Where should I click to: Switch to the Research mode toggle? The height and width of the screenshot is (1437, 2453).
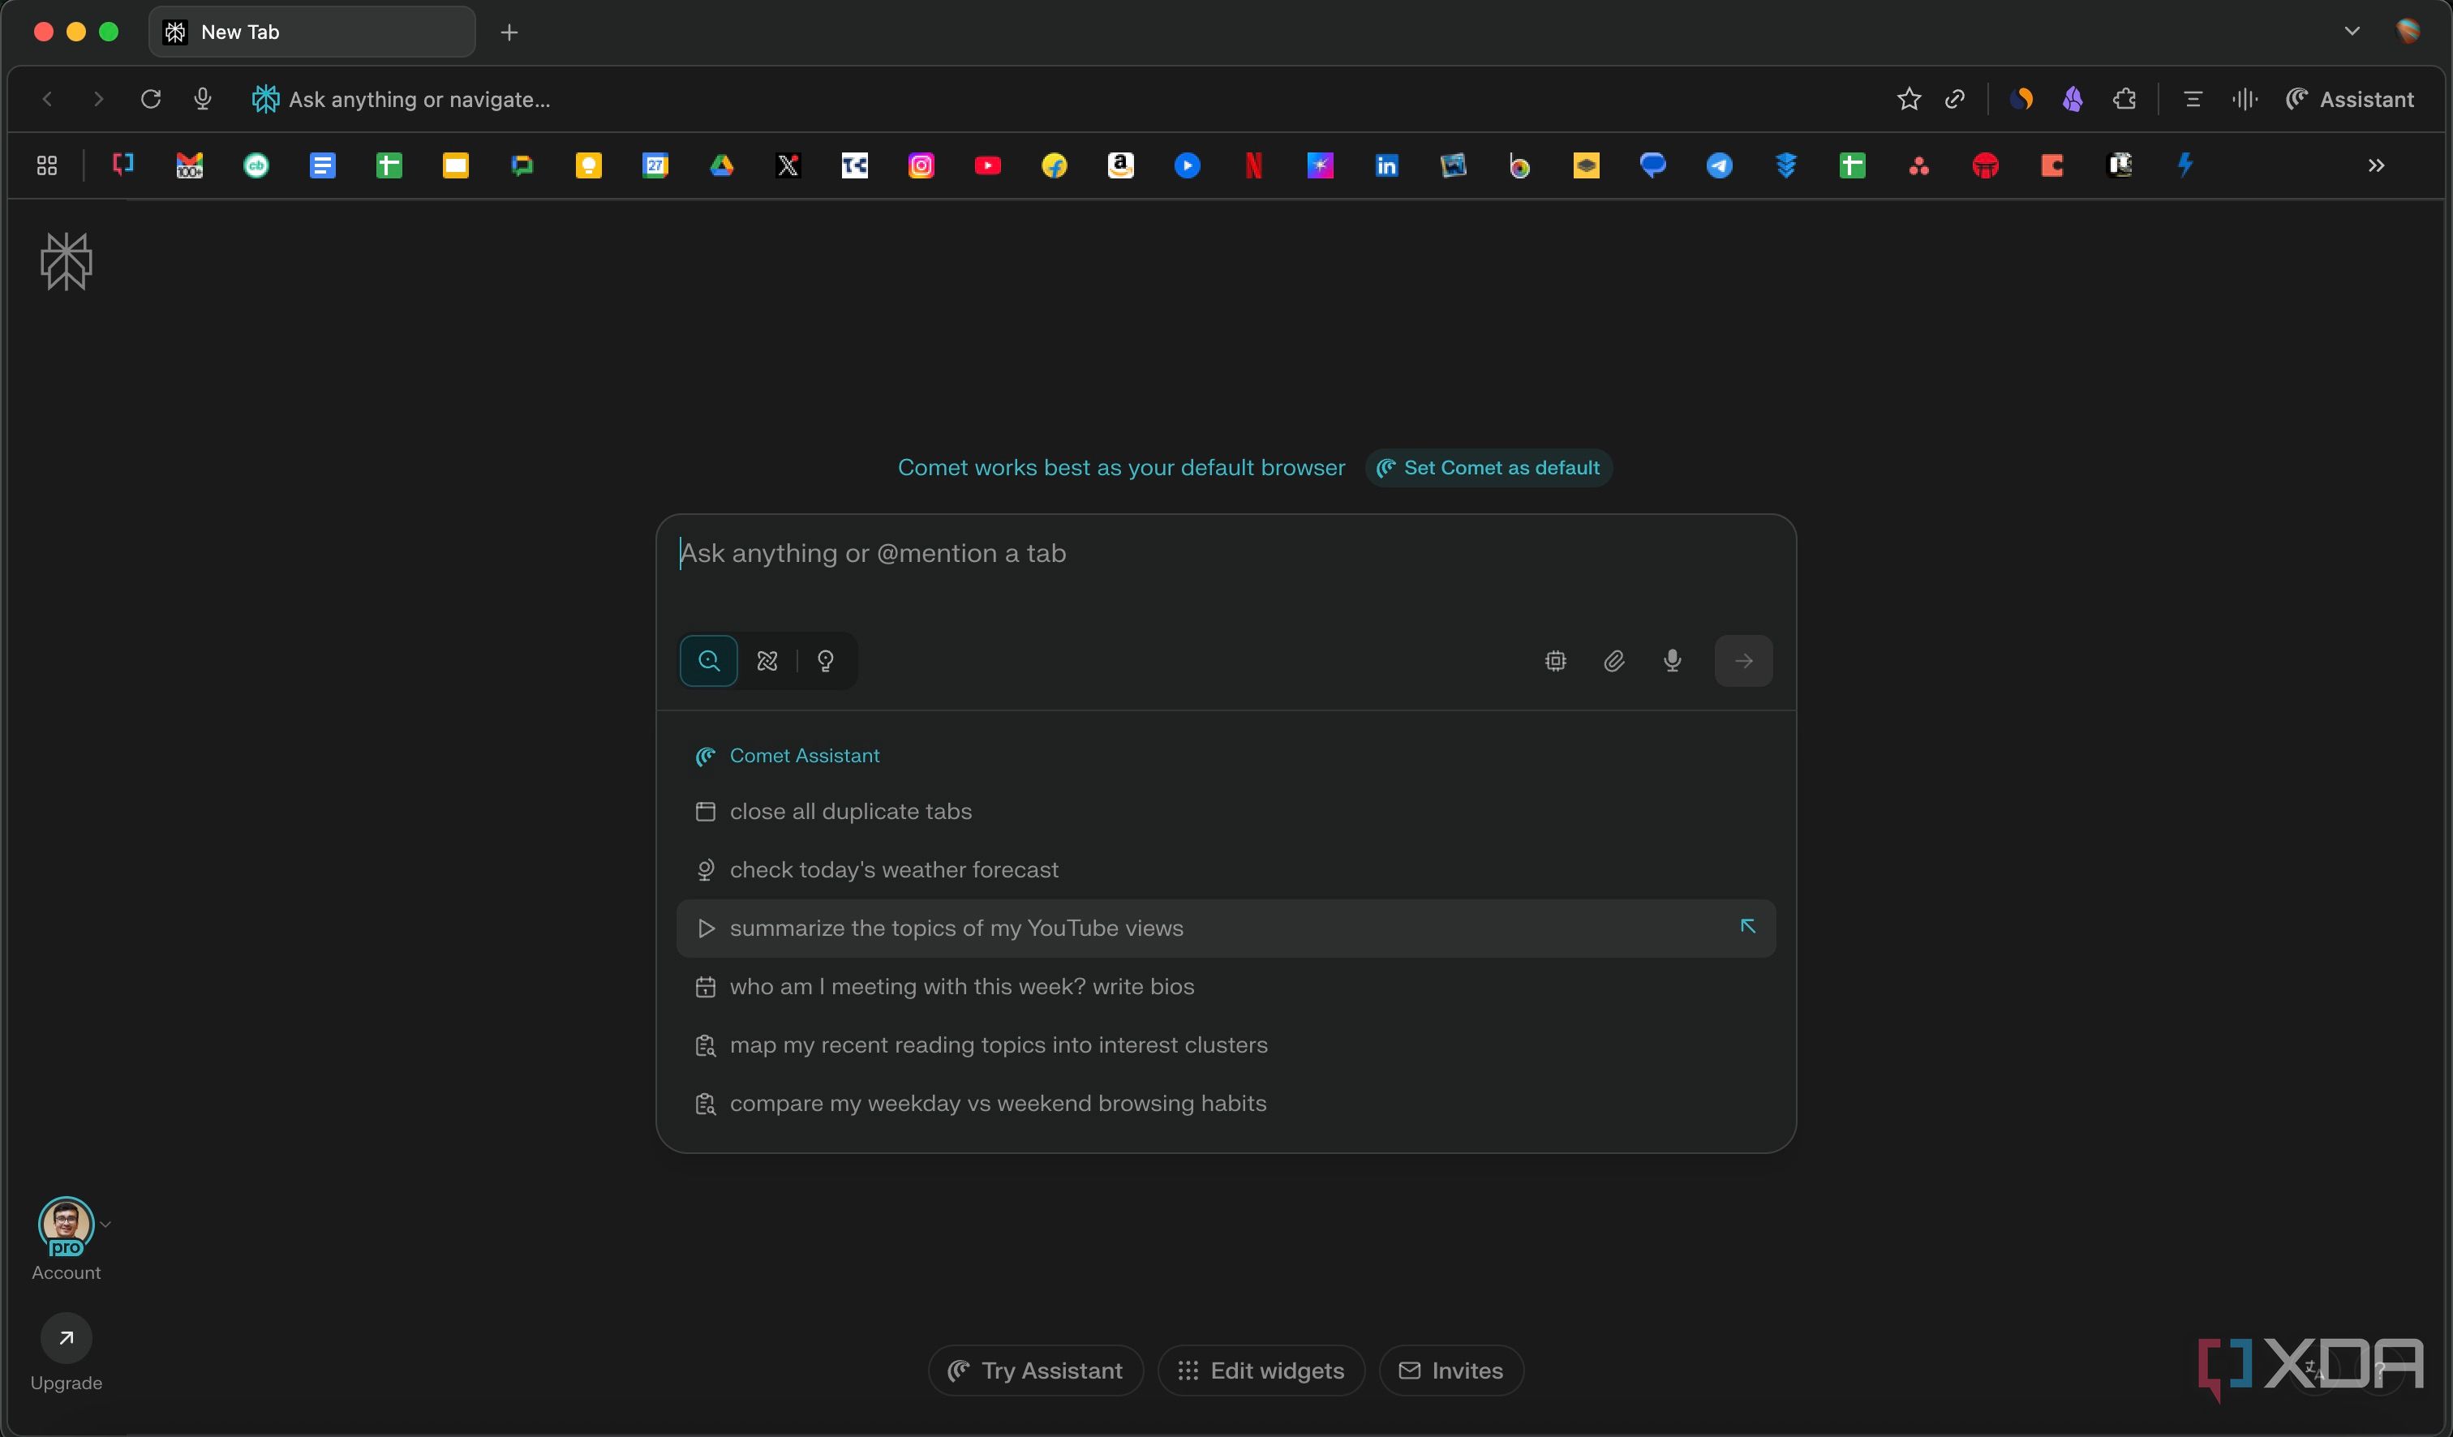coord(767,661)
